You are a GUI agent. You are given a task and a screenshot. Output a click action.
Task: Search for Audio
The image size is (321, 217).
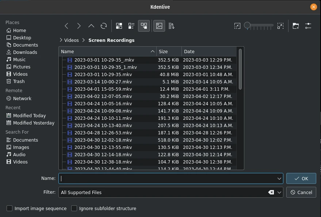[16, 154]
